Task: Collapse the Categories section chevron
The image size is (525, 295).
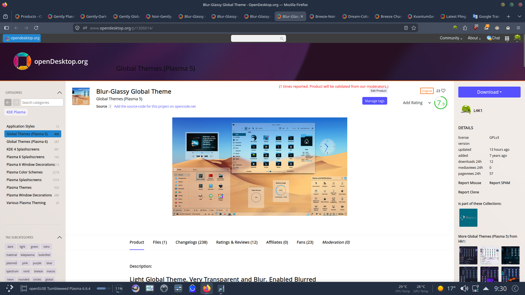Action: click(x=60, y=93)
